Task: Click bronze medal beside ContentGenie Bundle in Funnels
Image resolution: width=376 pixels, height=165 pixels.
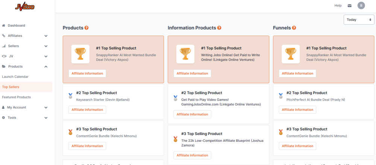Action: point(281,132)
